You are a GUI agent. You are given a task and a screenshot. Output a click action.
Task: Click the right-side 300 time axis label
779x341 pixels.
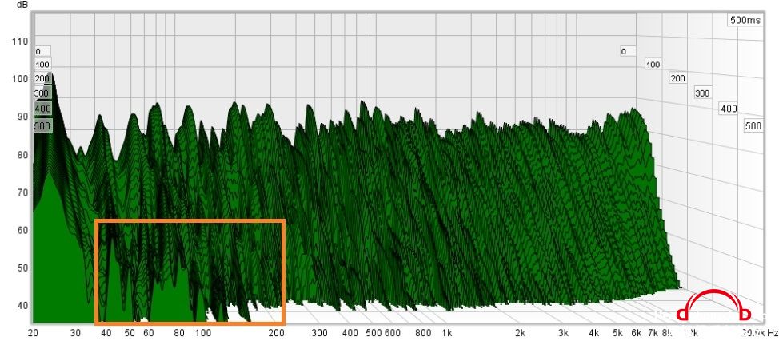point(702,93)
